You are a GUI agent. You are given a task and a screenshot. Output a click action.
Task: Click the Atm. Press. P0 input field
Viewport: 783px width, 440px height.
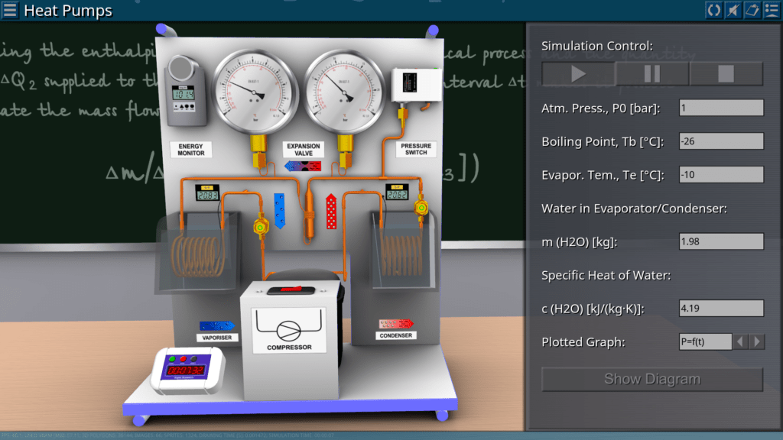point(720,108)
